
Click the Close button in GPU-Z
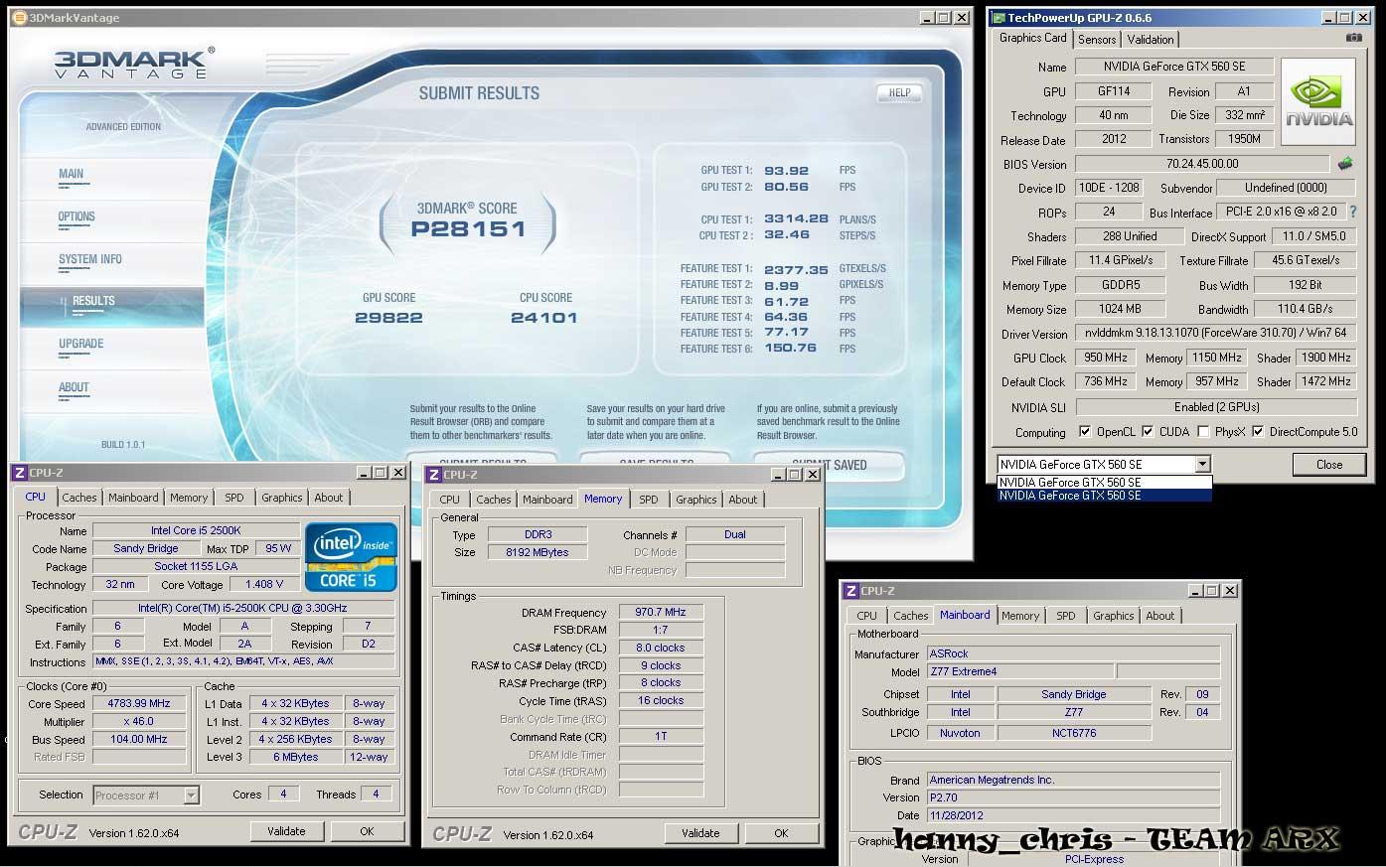point(1328,464)
